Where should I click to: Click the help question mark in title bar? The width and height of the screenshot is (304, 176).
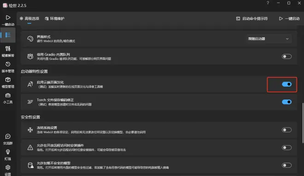(x=268, y=3)
